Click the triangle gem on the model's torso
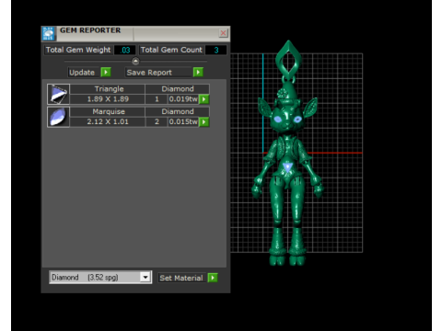Viewport: 442px width, 331px height. (x=287, y=167)
